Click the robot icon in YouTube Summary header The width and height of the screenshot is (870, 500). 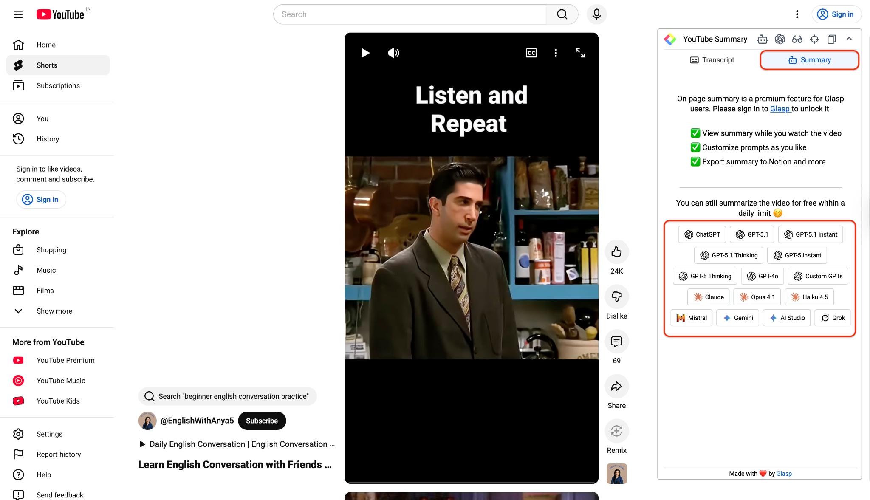762,39
